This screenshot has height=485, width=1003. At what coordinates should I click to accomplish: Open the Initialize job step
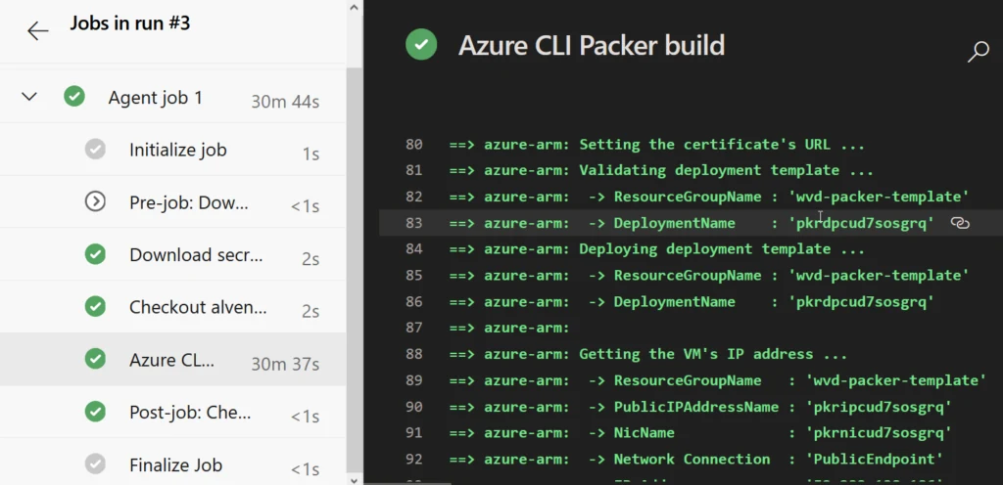pyautogui.click(x=172, y=150)
